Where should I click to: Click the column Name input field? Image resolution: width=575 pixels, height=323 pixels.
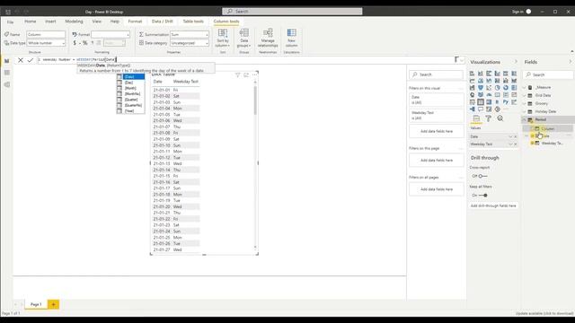[x=46, y=34]
